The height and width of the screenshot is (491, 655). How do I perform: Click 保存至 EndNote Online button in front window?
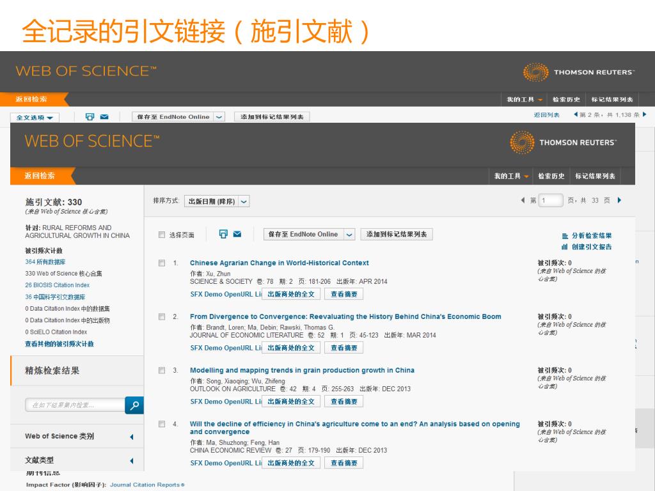coord(303,235)
